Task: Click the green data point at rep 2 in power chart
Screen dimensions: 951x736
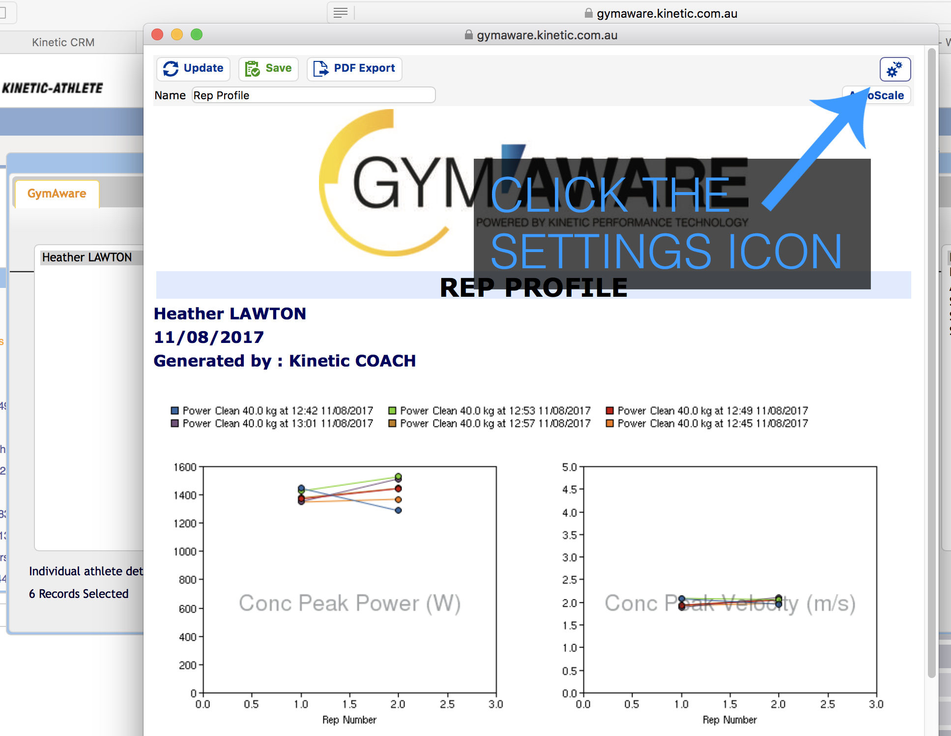Action: coord(399,476)
